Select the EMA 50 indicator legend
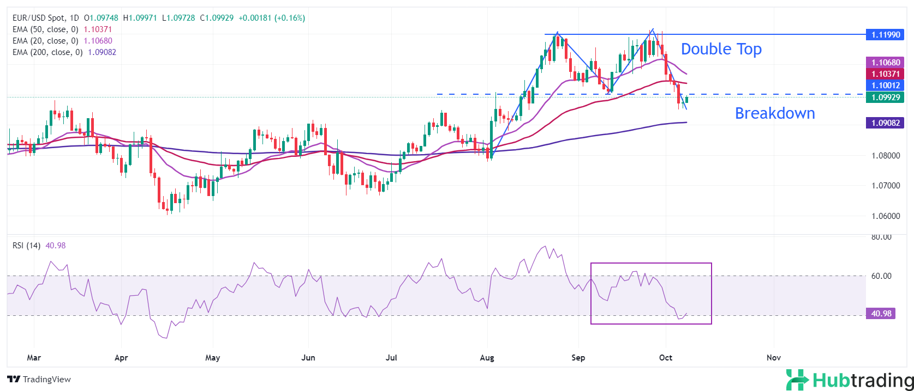This screenshot has height=391, width=914. (x=45, y=29)
